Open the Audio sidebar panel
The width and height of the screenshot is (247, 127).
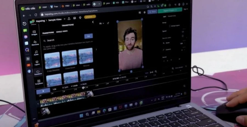click(x=36, y=53)
